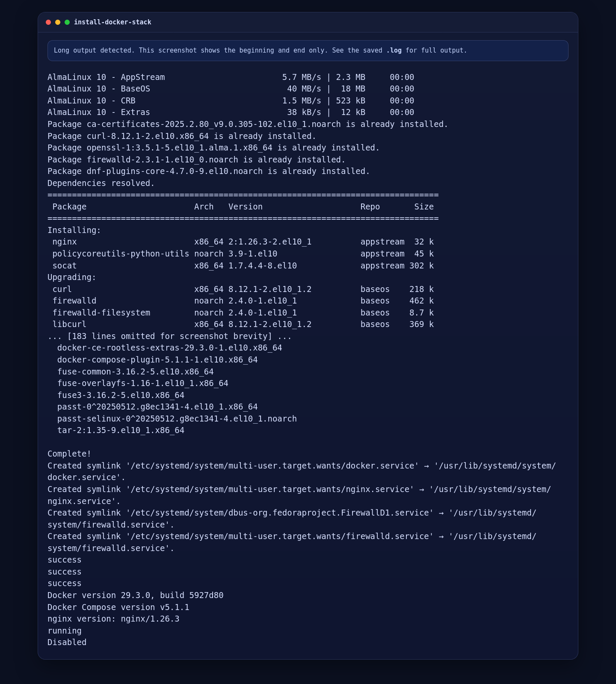Click the policycoreutils-python-utils package row
Screen dimensions: 616x684
click(243, 254)
